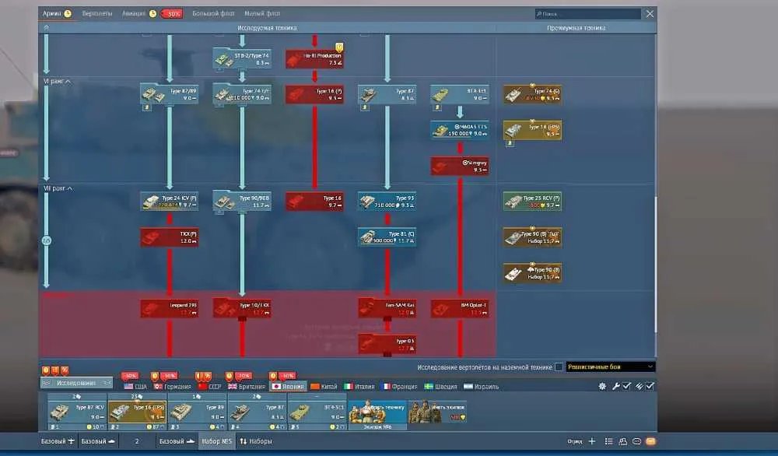Select the M60A3 TTS vehicle card
Viewport: 778px width, 456px height.
click(460, 130)
